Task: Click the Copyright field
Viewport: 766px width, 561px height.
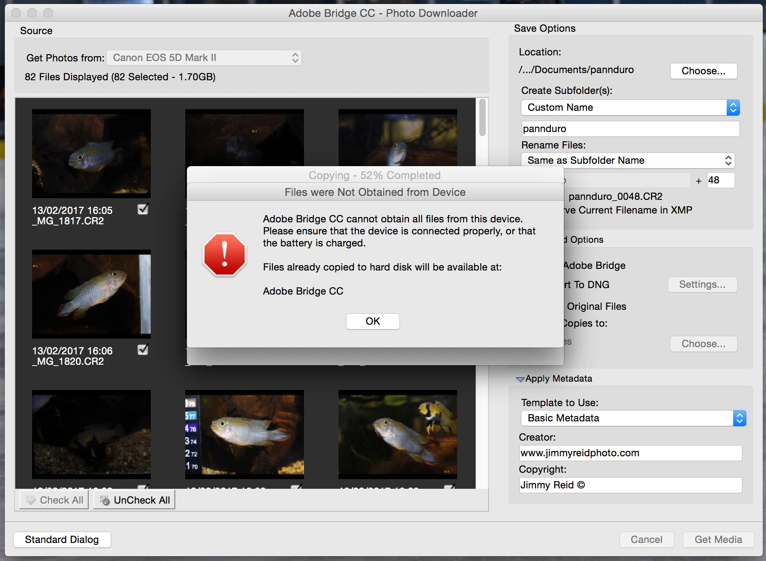Action: tap(630, 485)
